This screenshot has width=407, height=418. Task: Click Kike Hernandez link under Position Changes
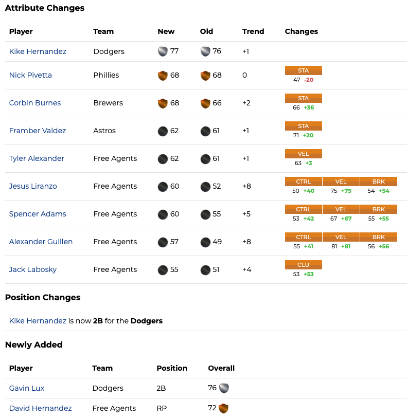(x=38, y=321)
